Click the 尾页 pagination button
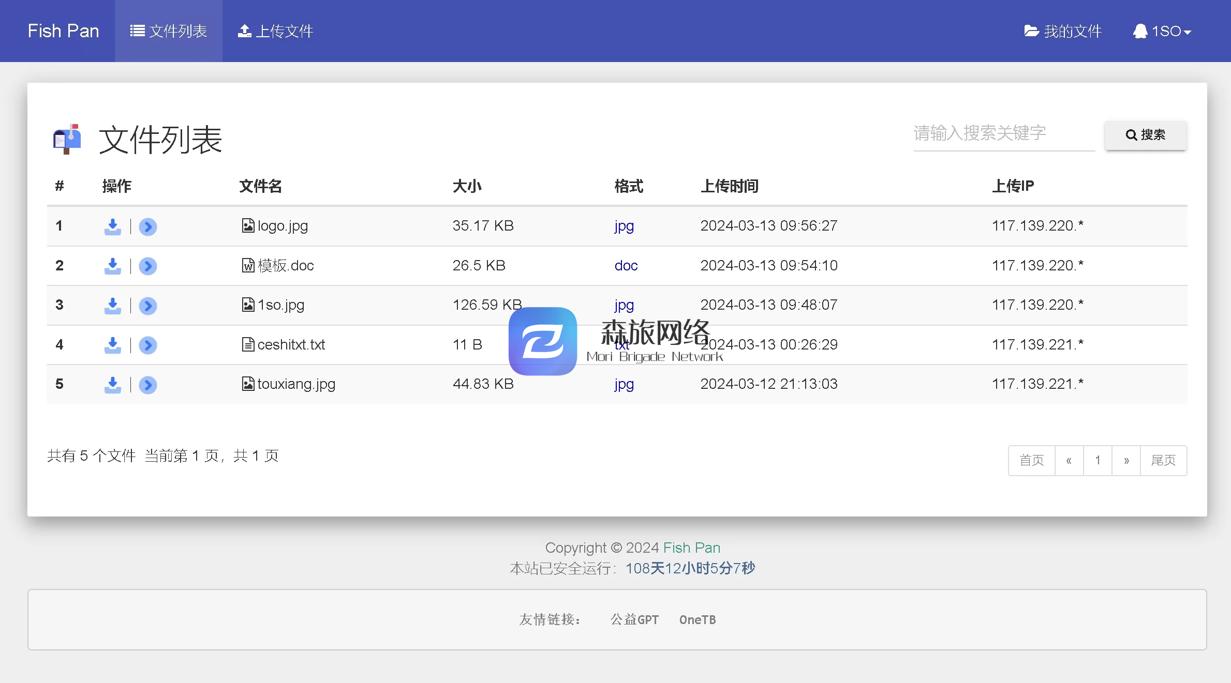 pos(1164,459)
